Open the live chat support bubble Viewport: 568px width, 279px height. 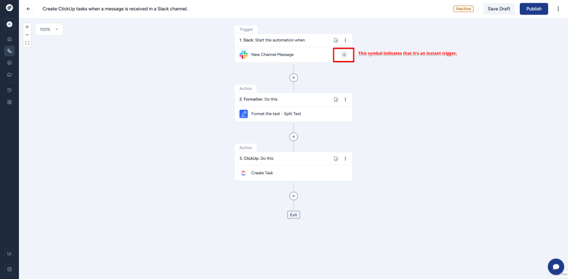[555, 266]
